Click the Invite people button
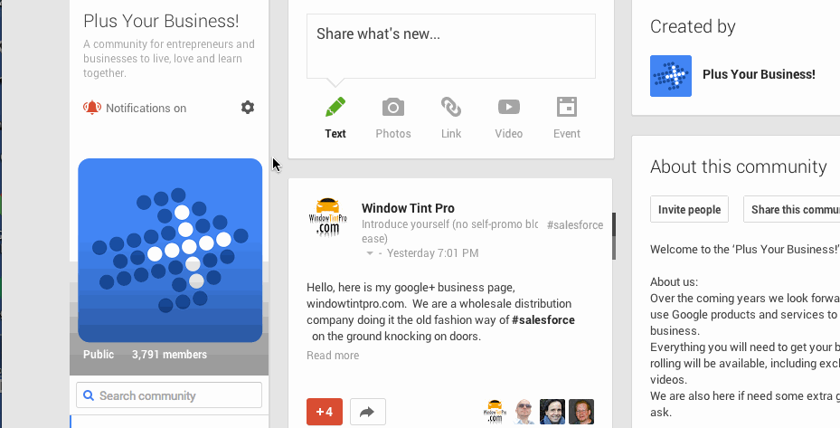Image resolution: width=840 pixels, height=428 pixels. pyautogui.click(x=689, y=209)
